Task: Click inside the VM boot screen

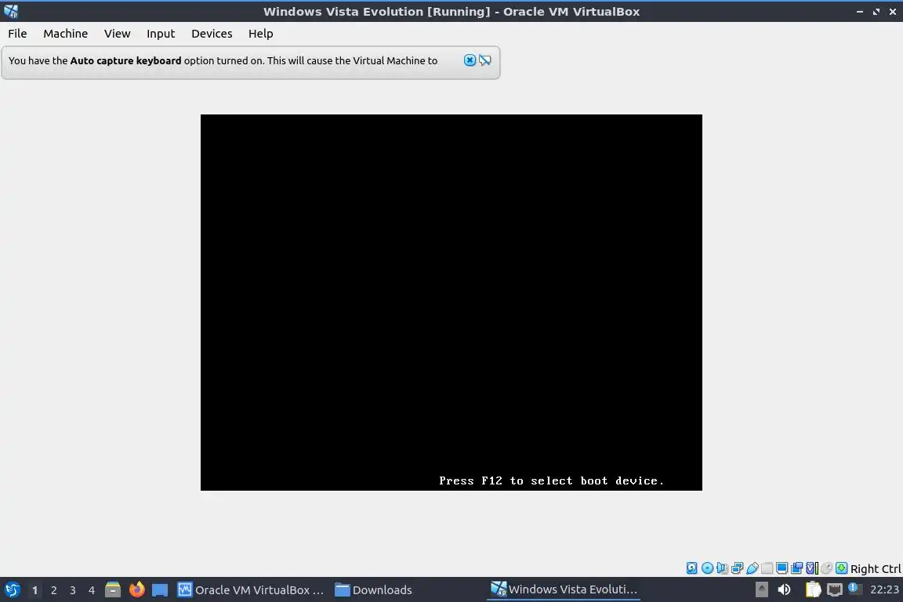Action: point(451,303)
